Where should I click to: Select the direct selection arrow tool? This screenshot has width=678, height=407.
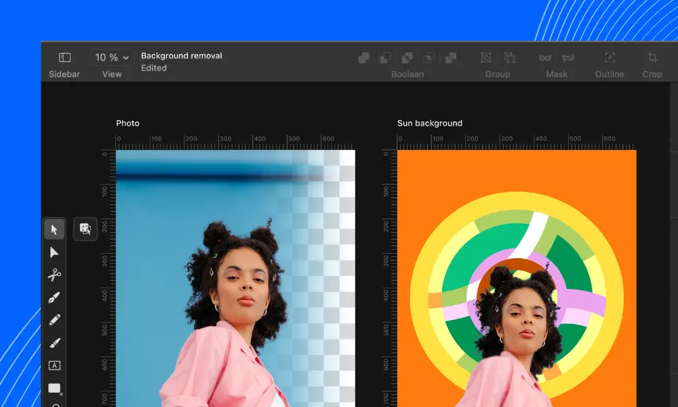pos(54,252)
